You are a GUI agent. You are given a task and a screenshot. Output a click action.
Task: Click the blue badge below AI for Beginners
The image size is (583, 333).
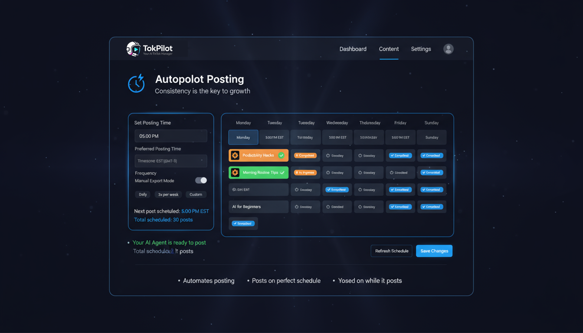click(x=243, y=224)
